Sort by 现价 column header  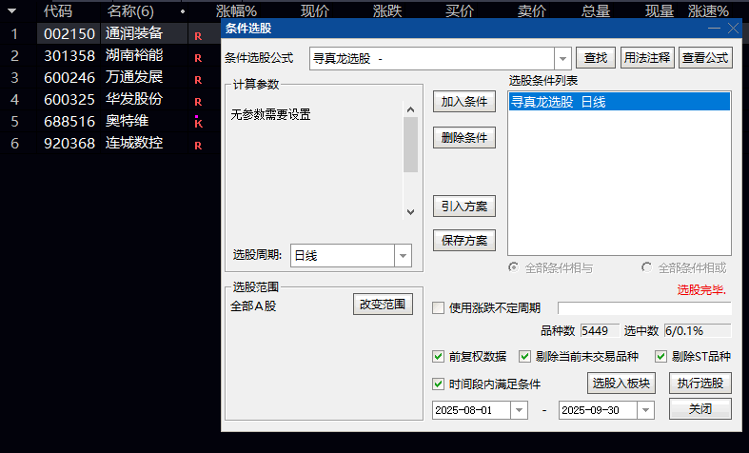[x=315, y=11]
